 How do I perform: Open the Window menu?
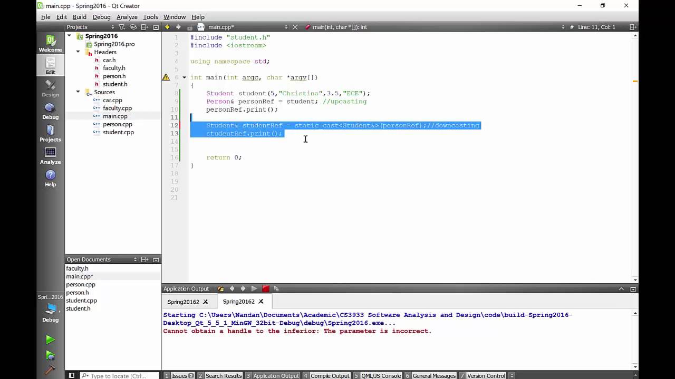click(x=175, y=17)
